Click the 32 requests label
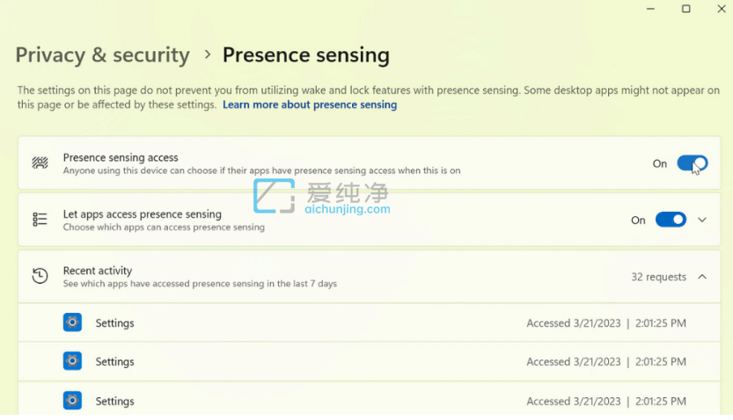 pos(658,277)
